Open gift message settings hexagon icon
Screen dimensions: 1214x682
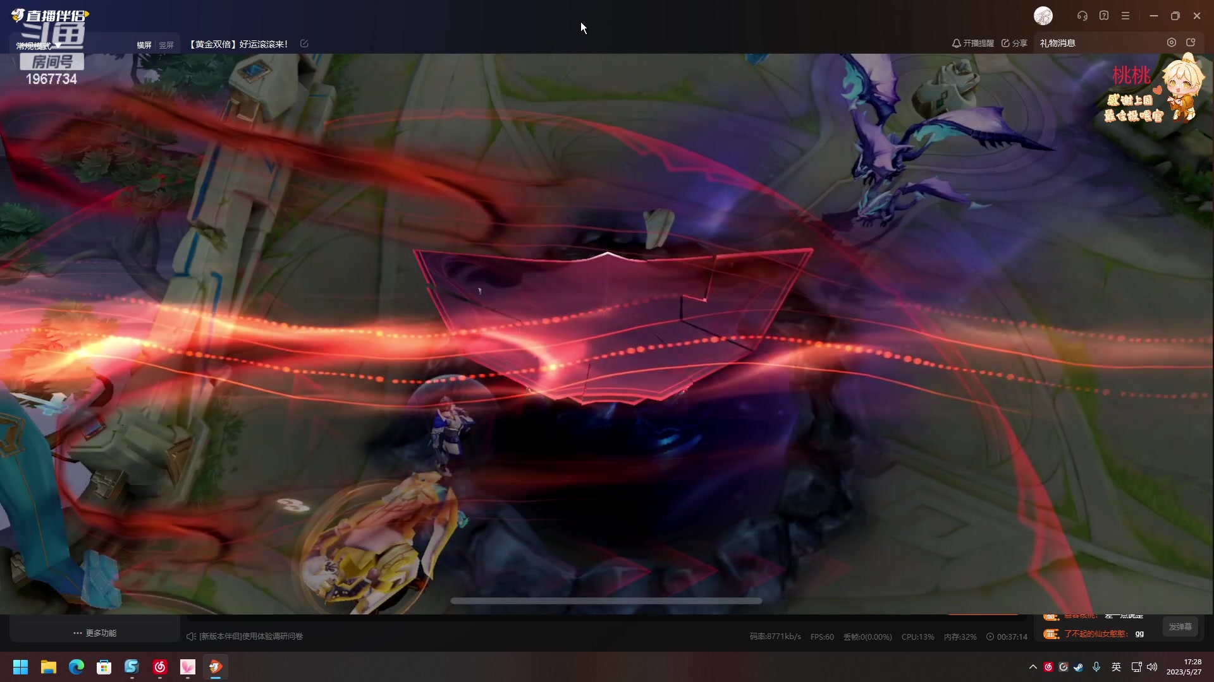pyautogui.click(x=1172, y=42)
